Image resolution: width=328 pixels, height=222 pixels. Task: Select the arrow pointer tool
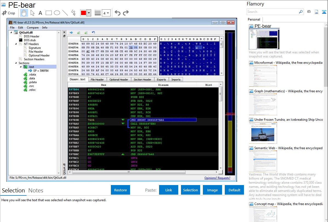coord(32,13)
